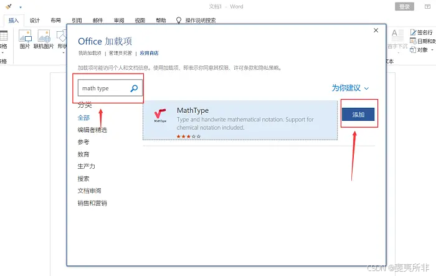
Task: Open the 为你建议 sort dropdown
Action: 350,88
